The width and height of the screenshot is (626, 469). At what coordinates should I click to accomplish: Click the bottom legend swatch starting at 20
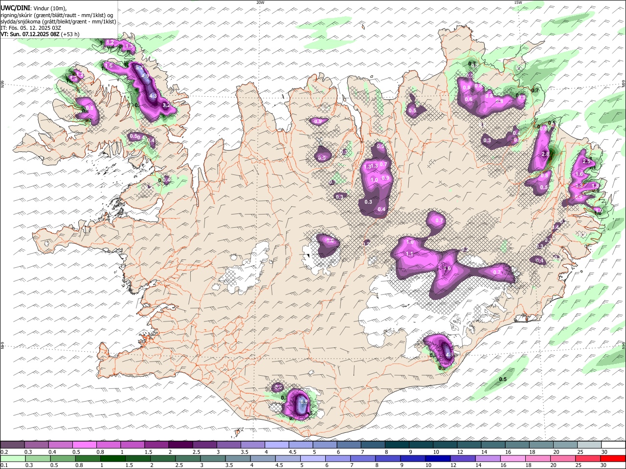[x=562, y=458]
